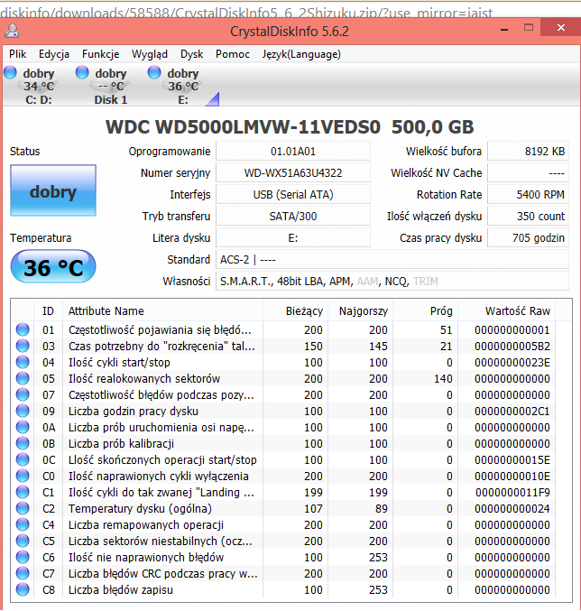Click the firmware field 01.01A01
Screen dimensions: 581x611
click(x=293, y=152)
